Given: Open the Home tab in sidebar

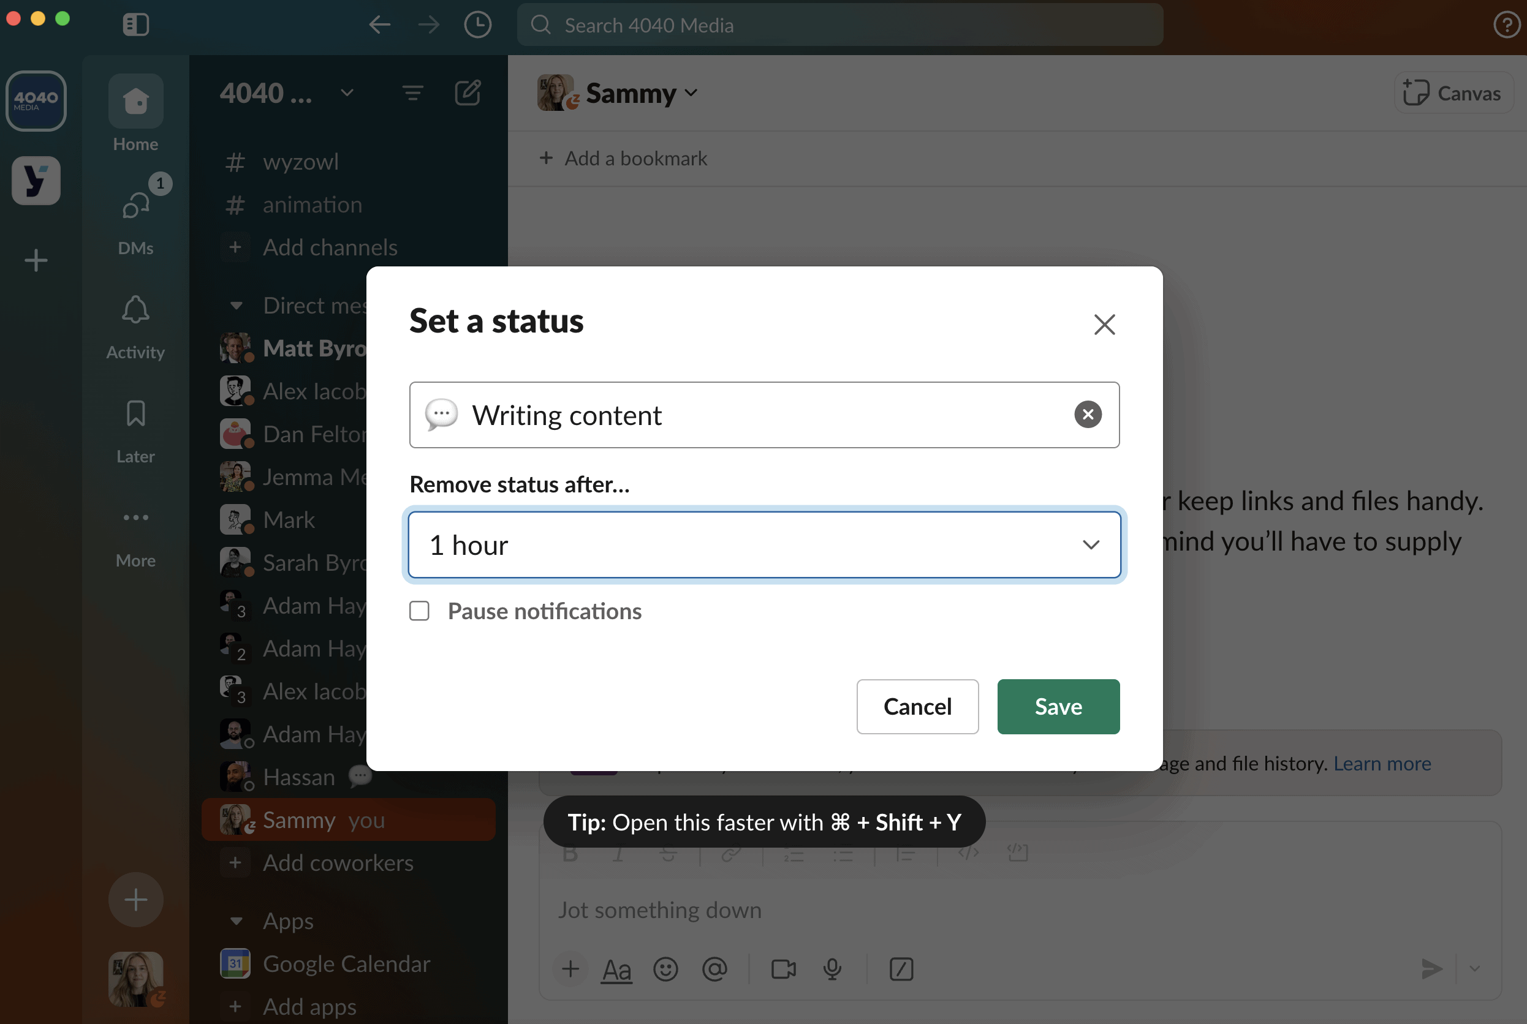Looking at the screenshot, I should (135, 101).
